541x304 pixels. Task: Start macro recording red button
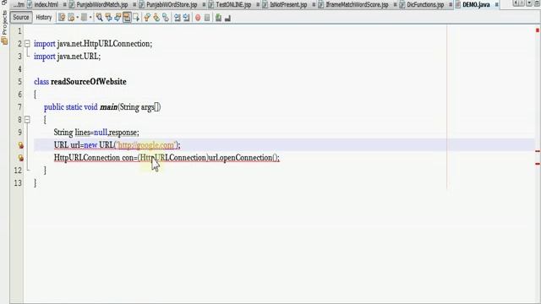198,18
